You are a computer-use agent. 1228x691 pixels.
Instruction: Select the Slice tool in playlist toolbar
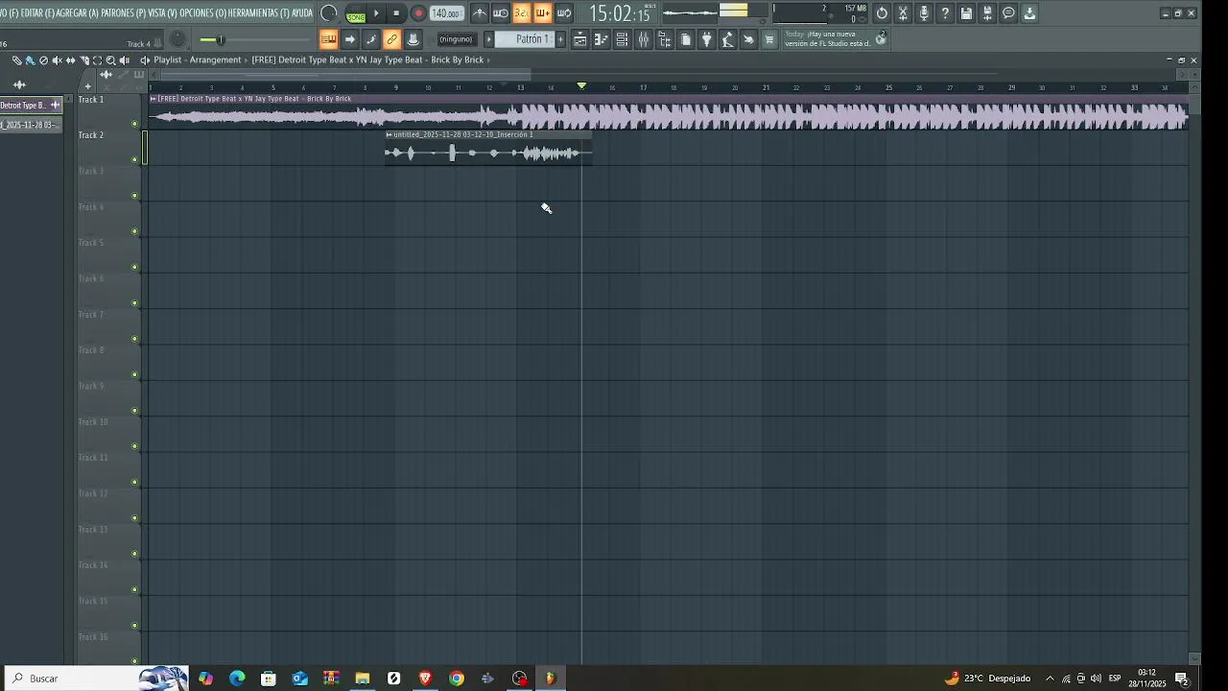coord(84,60)
